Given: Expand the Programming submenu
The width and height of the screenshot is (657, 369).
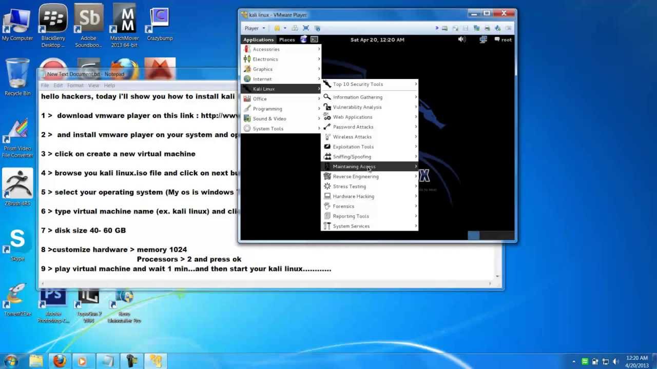Looking at the screenshot, I should tap(281, 109).
